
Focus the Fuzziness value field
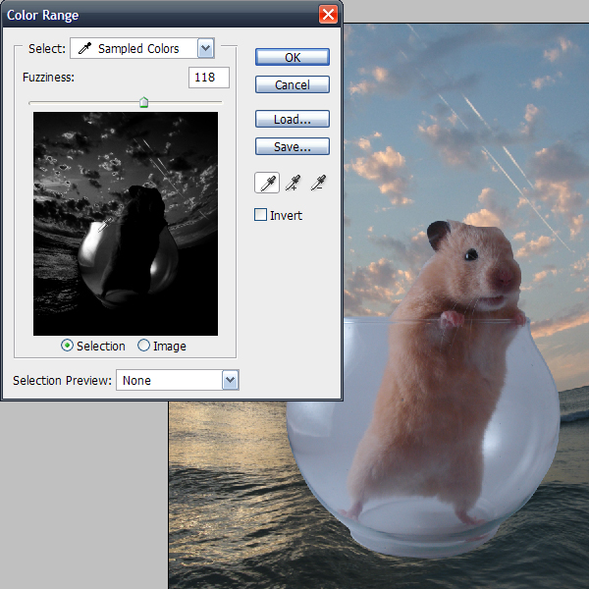208,78
